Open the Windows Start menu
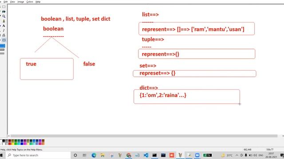The image size is (284, 159). point(1,155)
